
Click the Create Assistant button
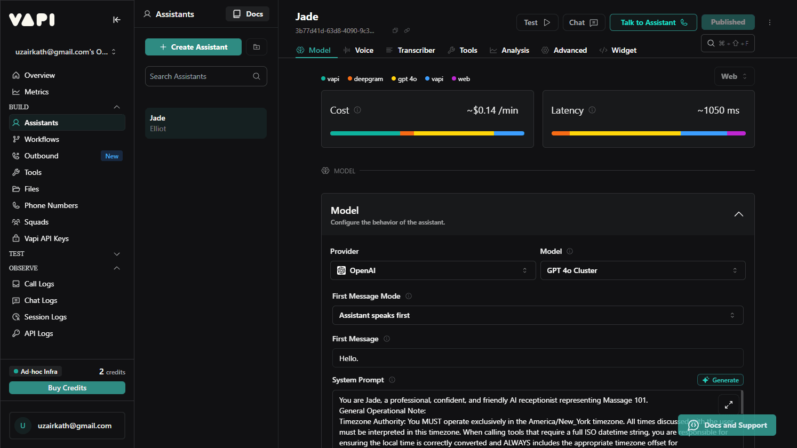pyautogui.click(x=193, y=47)
